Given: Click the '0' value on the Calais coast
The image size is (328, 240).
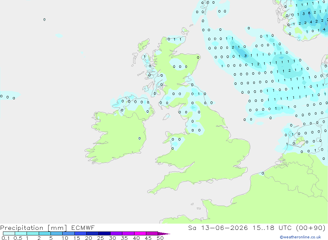Looking at the screenshot, I should (263, 173).
